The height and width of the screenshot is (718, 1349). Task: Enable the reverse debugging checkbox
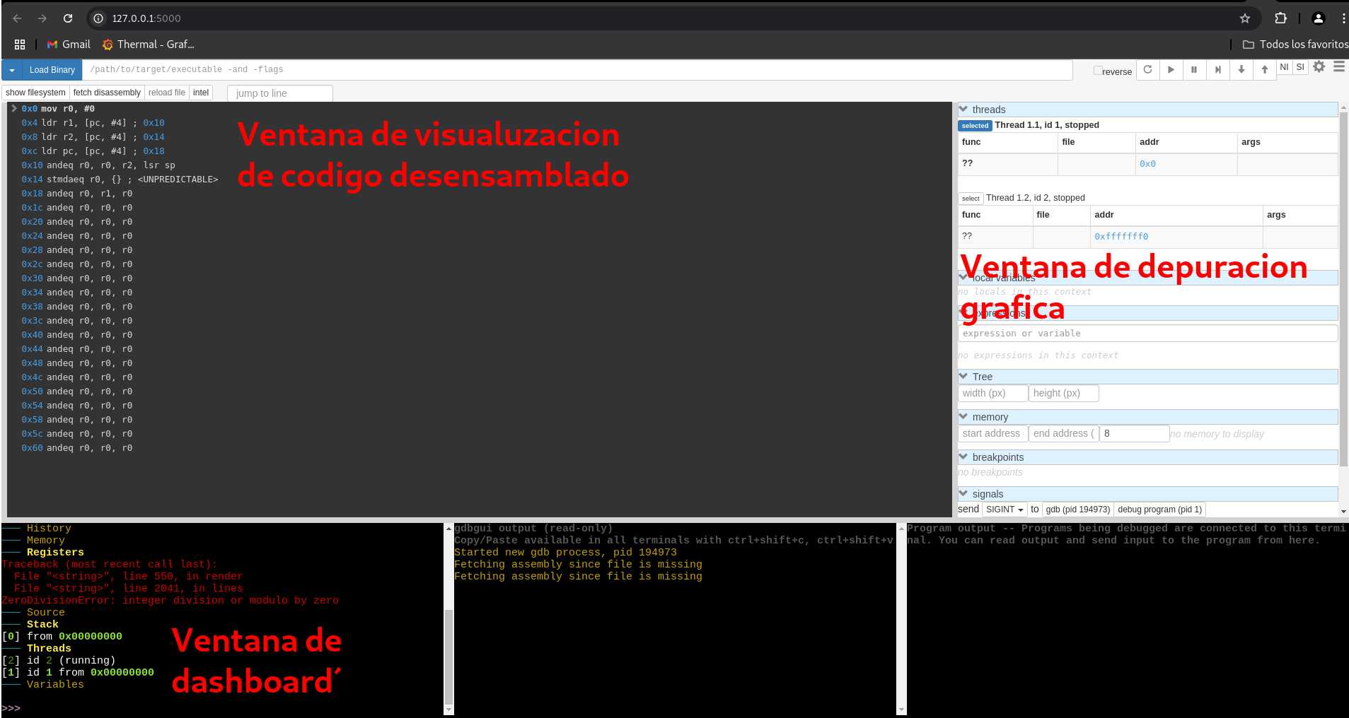point(1098,71)
